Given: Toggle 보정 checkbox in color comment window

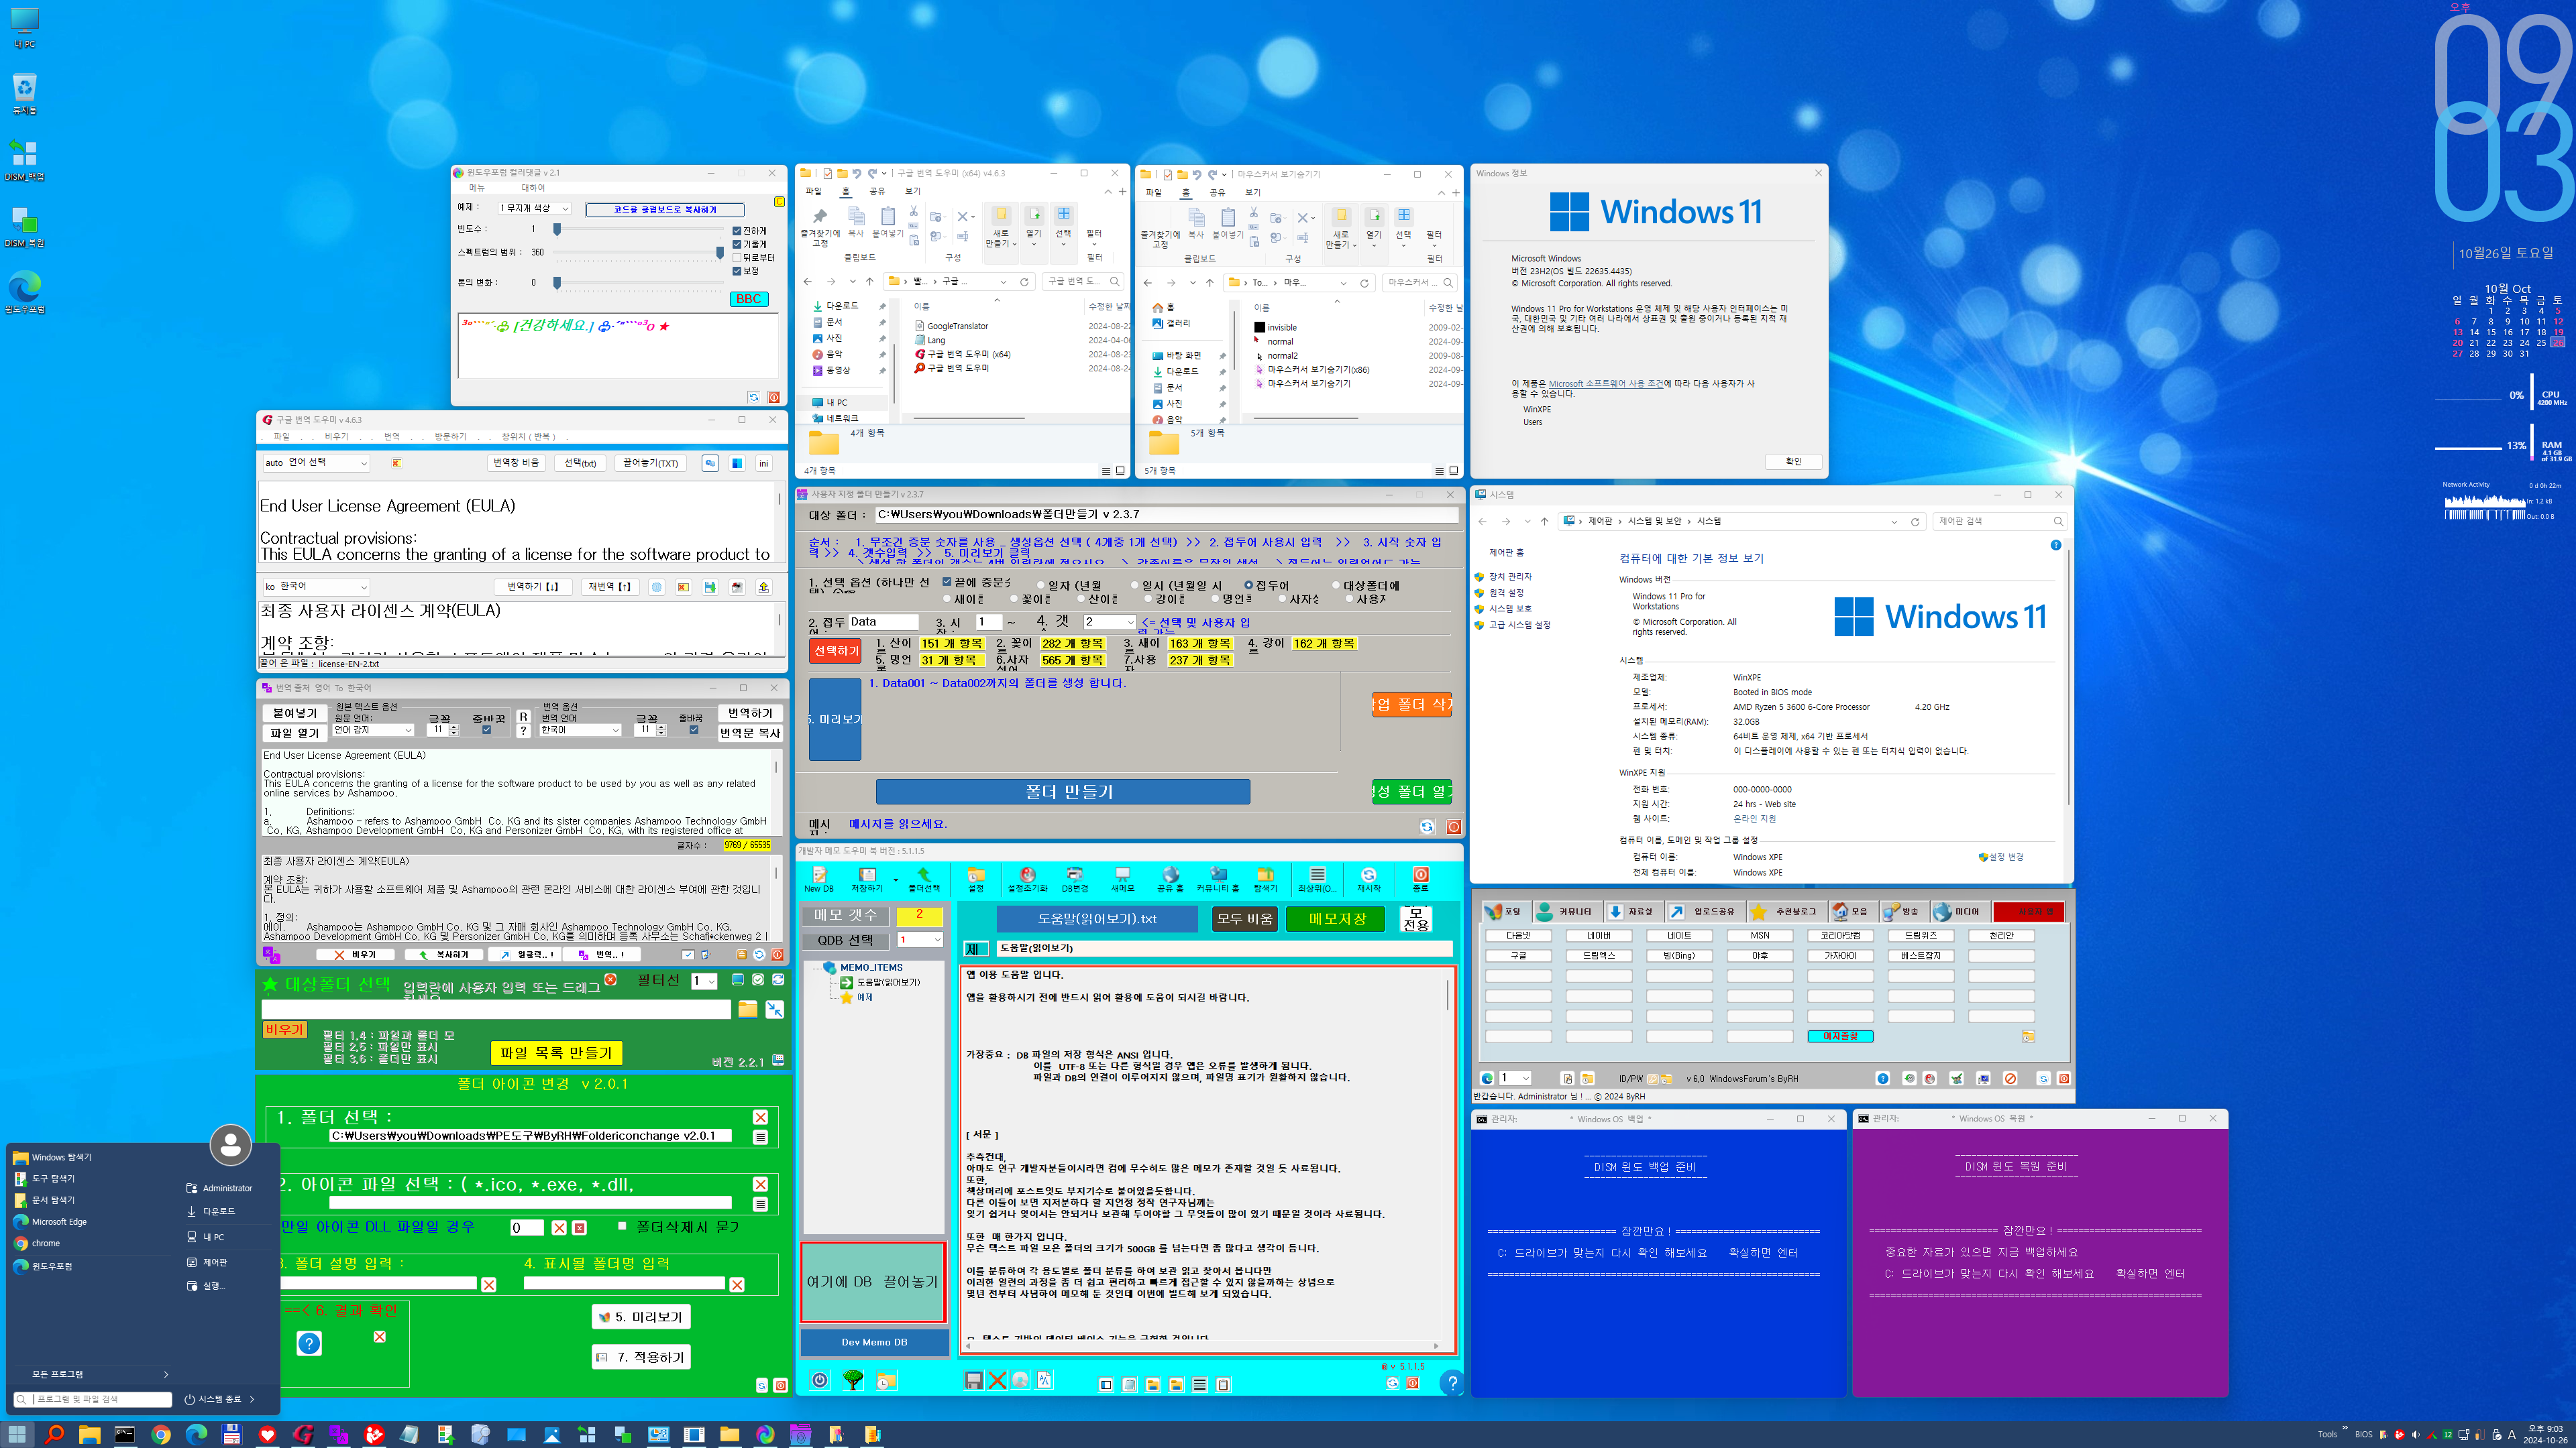Looking at the screenshot, I should click(x=737, y=271).
